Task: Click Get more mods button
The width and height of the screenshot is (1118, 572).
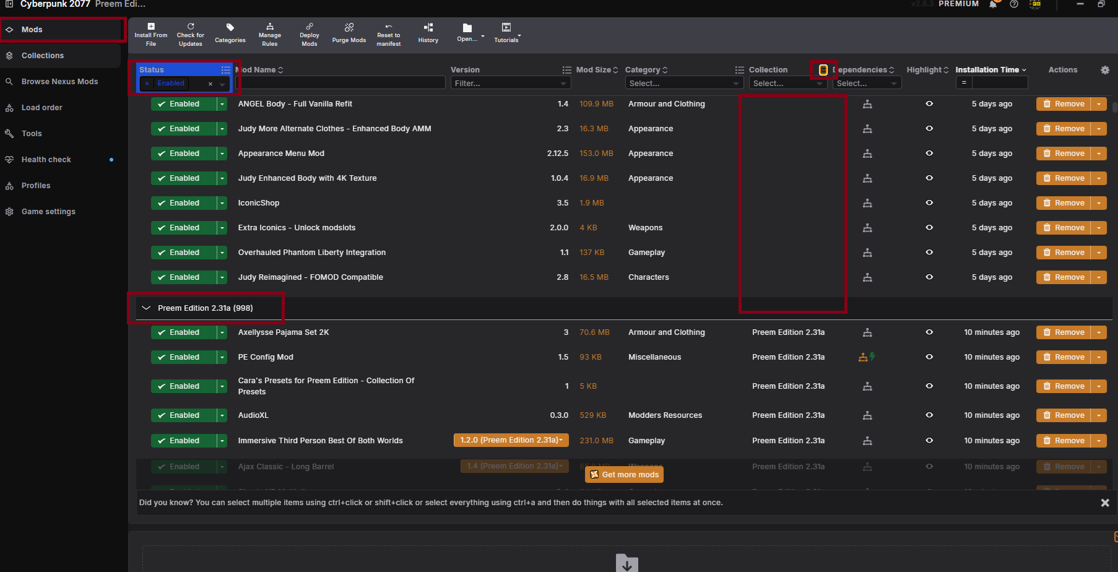Action: coord(624,475)
